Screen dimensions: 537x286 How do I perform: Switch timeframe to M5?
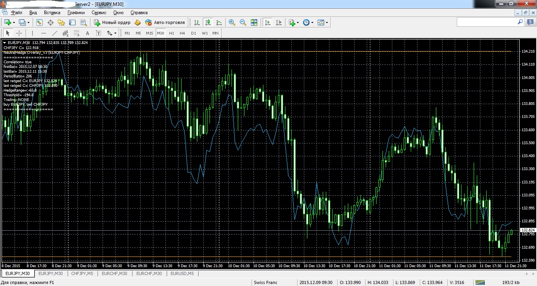[138, 33]
